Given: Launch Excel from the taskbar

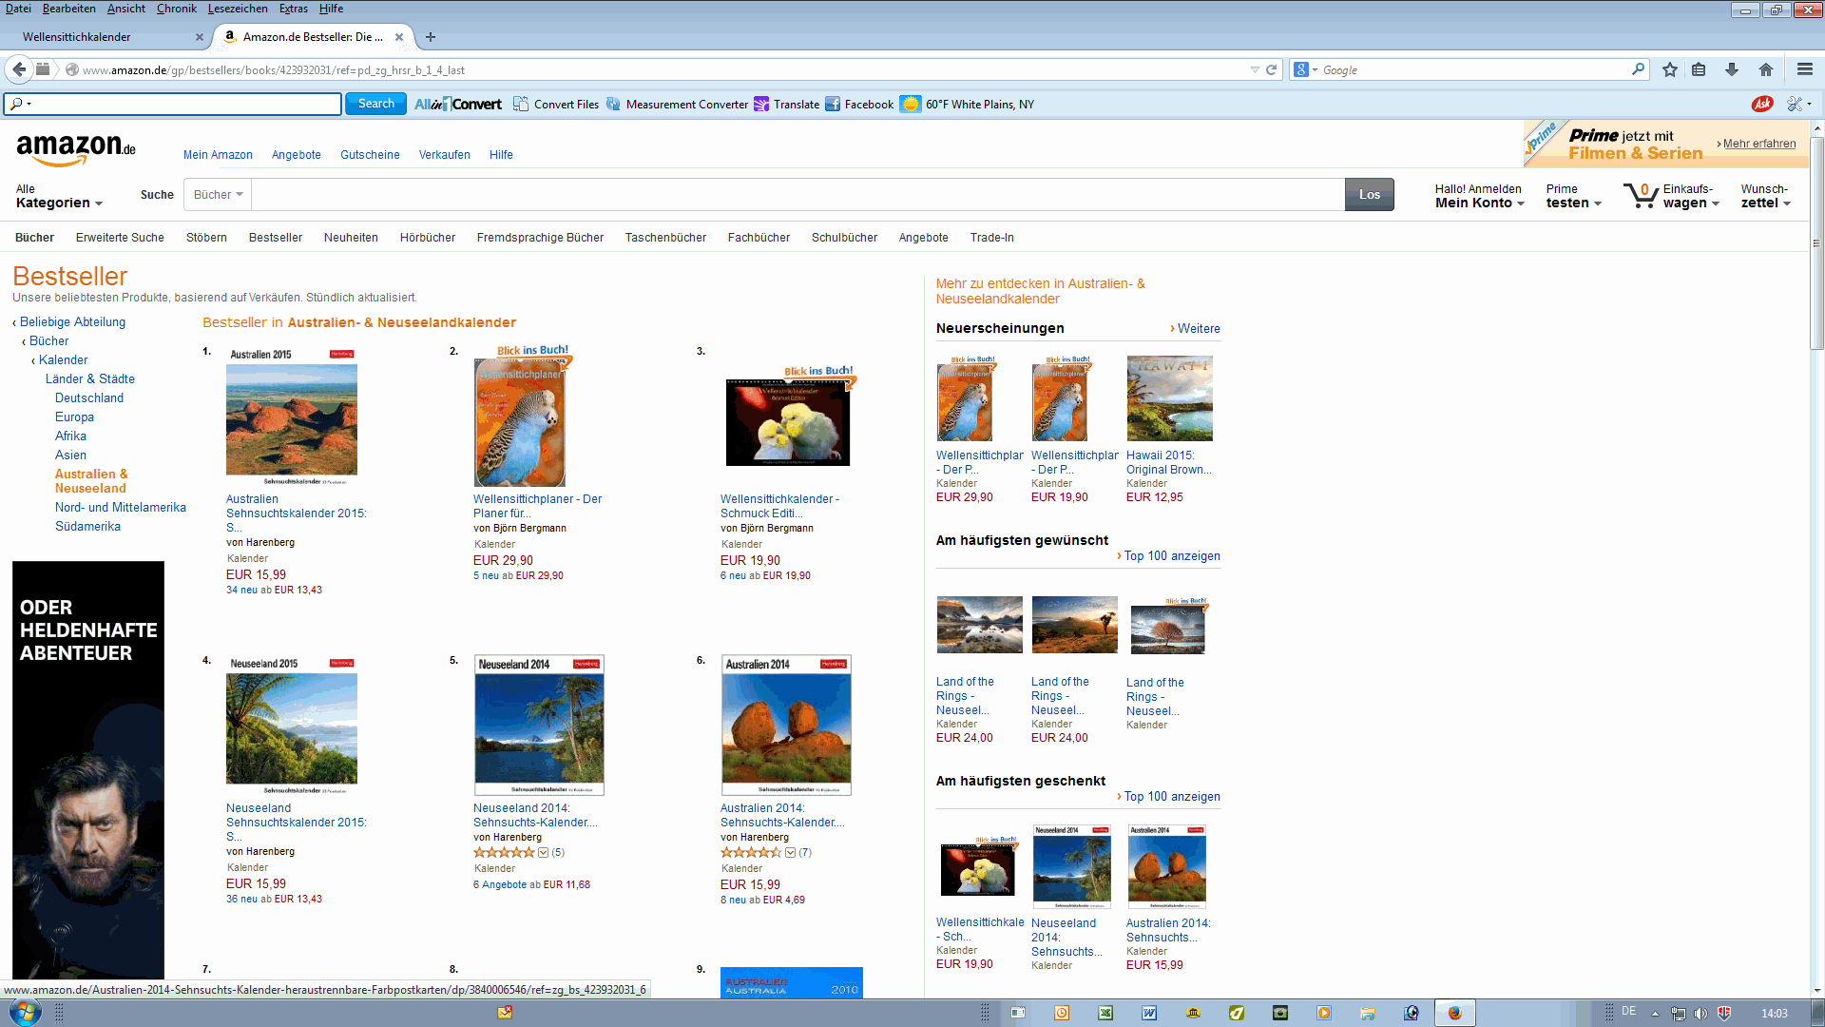Looking at the screenshot, I should coord(1105,1013).
